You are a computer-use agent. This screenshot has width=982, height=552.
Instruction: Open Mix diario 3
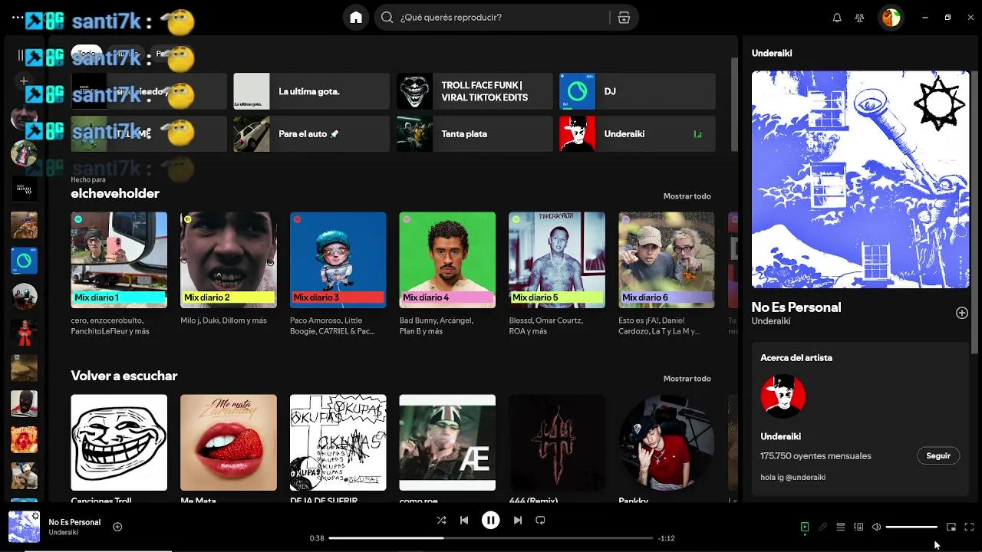pos(338,260)
